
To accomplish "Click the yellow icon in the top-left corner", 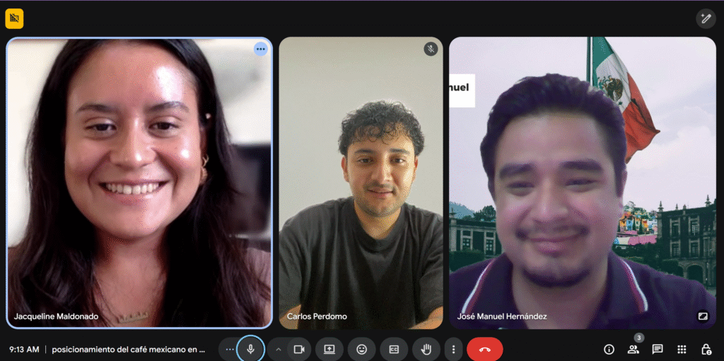I will (x=14, y=18).
